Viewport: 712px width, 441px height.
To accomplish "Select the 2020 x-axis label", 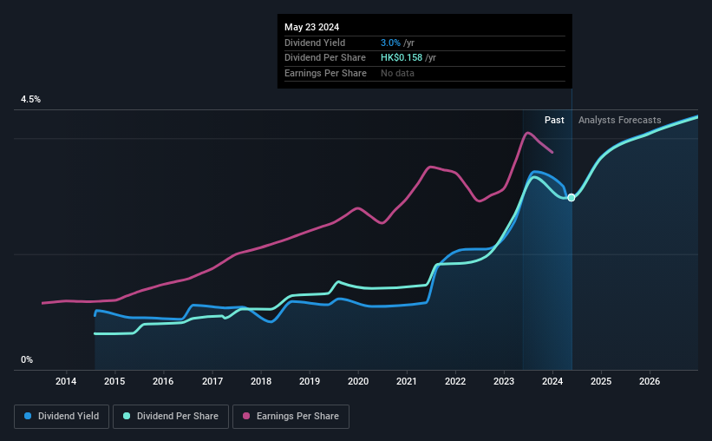I will click(x=358, y=381).
